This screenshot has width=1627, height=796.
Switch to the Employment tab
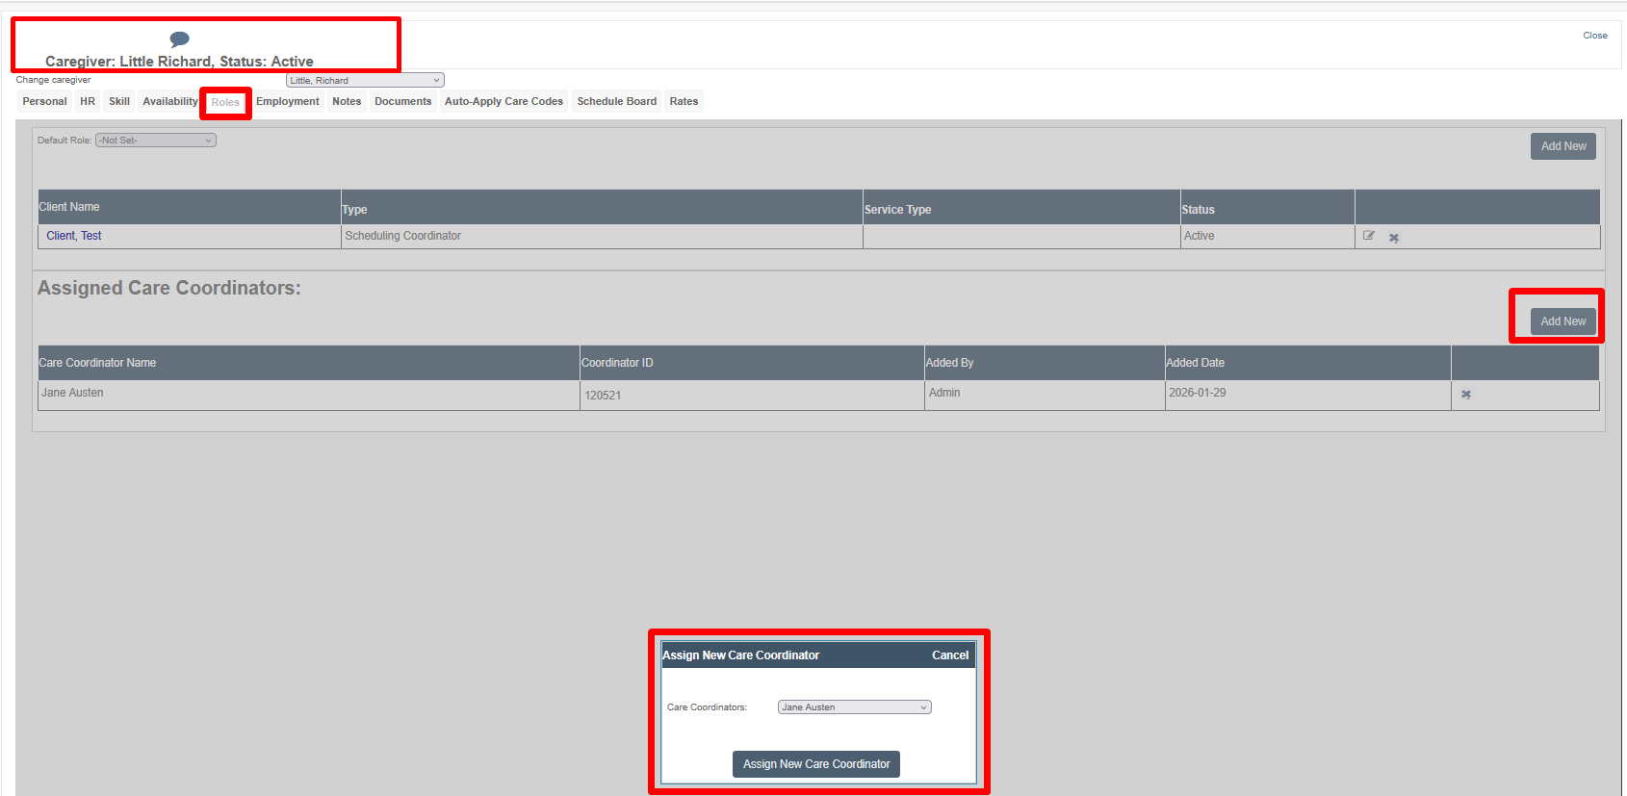pyautogui.click(x=288, y=101)
